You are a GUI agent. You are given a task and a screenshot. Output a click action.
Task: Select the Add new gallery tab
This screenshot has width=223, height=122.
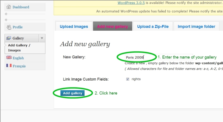point(113,26)
